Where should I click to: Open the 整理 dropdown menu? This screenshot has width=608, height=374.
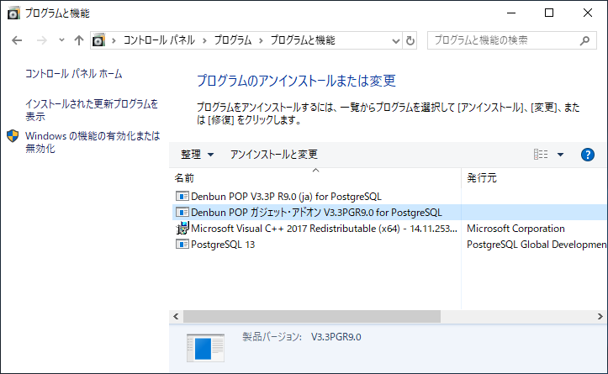tap(197, 155)
